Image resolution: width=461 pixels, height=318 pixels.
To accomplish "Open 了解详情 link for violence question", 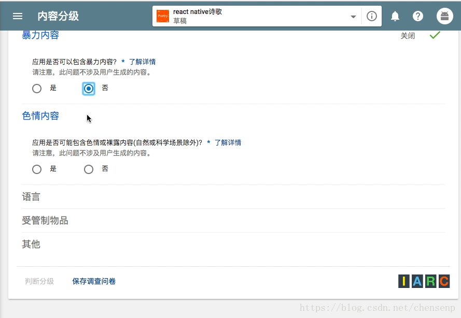I will click(142, 62).
